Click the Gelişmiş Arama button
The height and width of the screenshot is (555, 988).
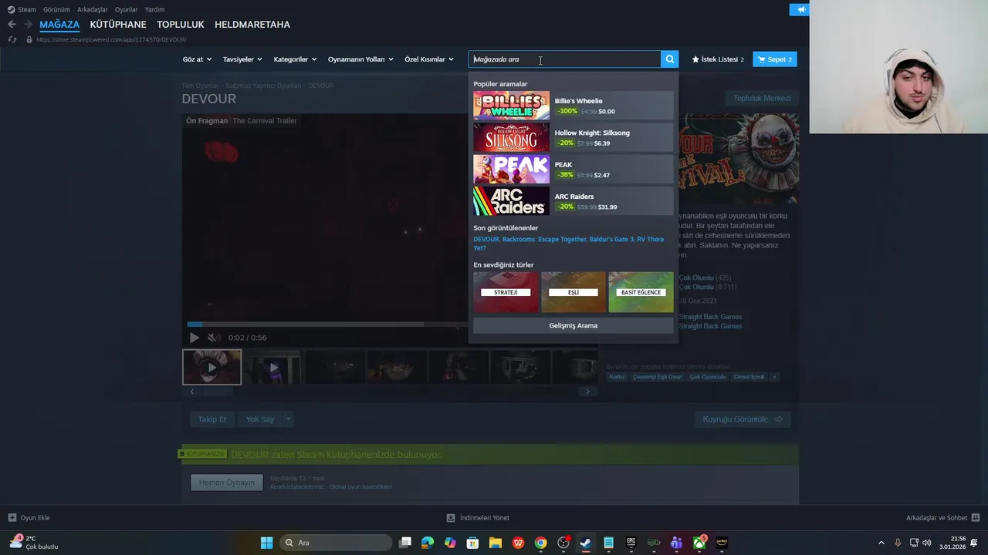coord(574,325)
